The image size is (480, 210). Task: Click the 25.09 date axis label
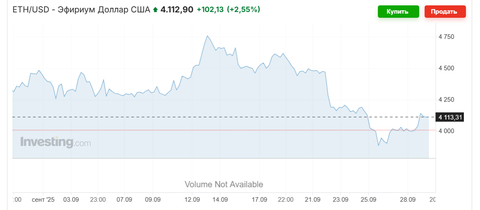pos(368,199)
